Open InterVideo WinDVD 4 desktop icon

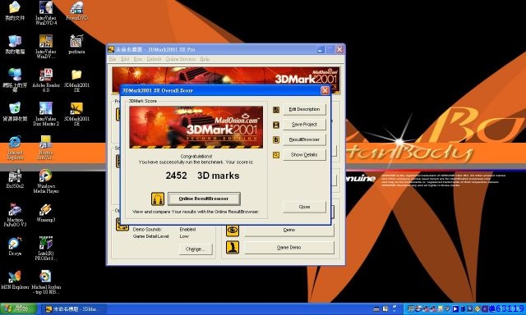coord(46,13)
